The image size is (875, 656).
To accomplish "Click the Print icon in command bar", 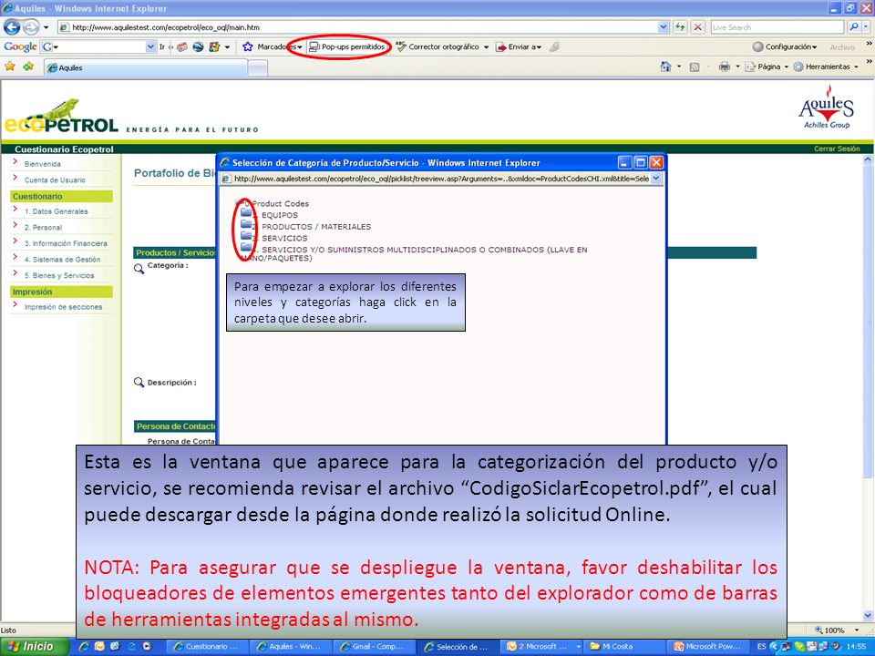I will [x=725, y=67].
